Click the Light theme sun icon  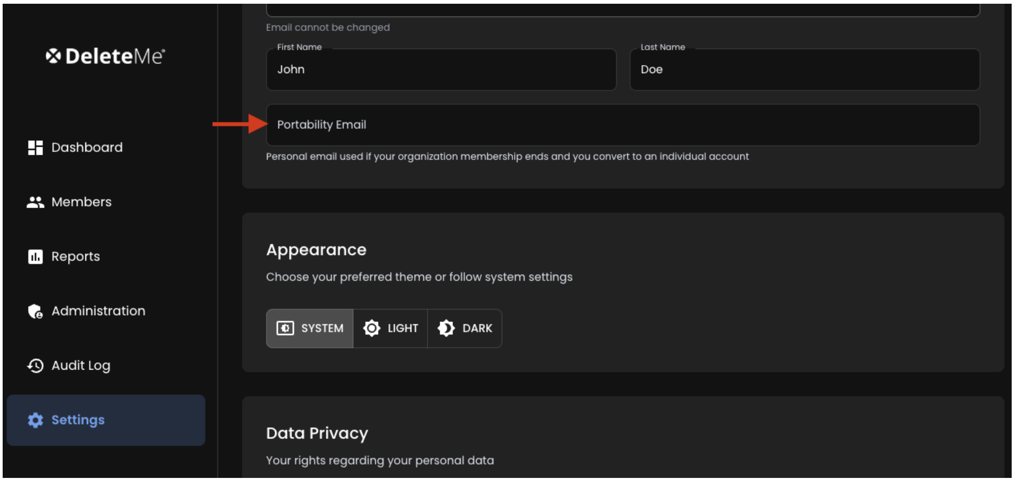(372, 328)
